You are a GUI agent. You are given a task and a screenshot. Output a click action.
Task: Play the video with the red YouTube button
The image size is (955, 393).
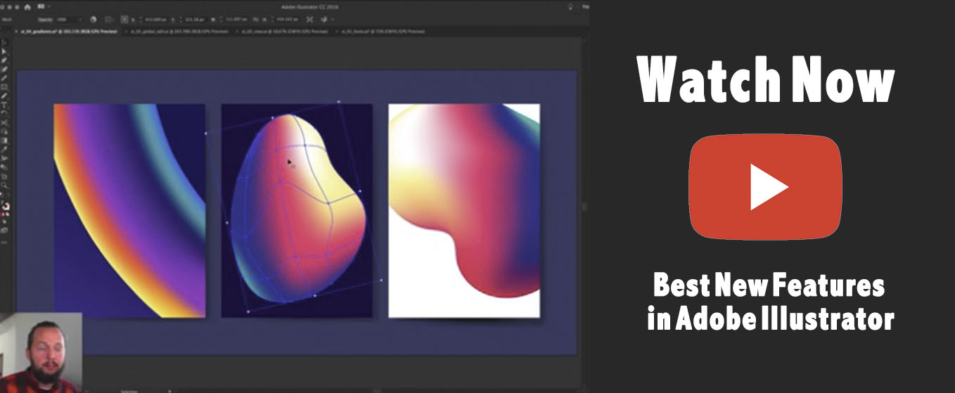click(x=765, y=187)
